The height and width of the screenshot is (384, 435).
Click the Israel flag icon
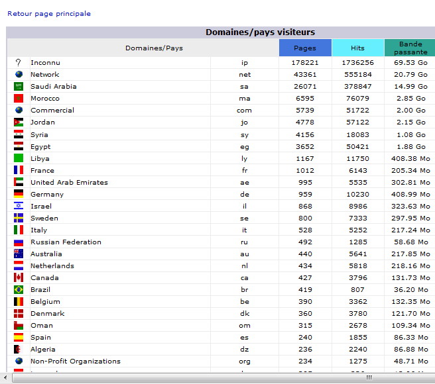(x=19, y=206)
